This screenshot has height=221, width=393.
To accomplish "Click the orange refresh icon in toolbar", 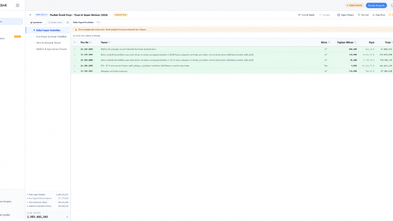I will click(390, 15).
